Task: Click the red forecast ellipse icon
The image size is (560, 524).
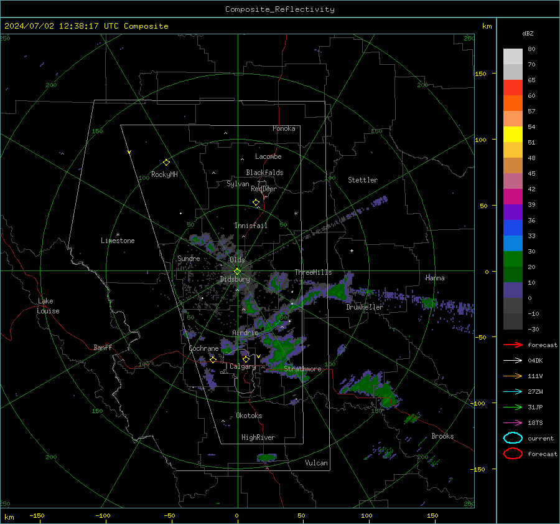Action: pos(513,454)
